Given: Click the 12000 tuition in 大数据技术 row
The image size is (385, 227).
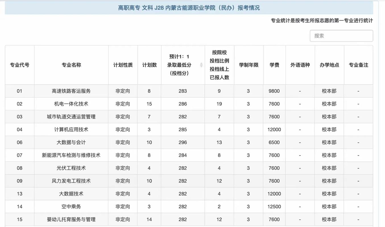Looking at the screenshot, I should [x=274, y=194].
